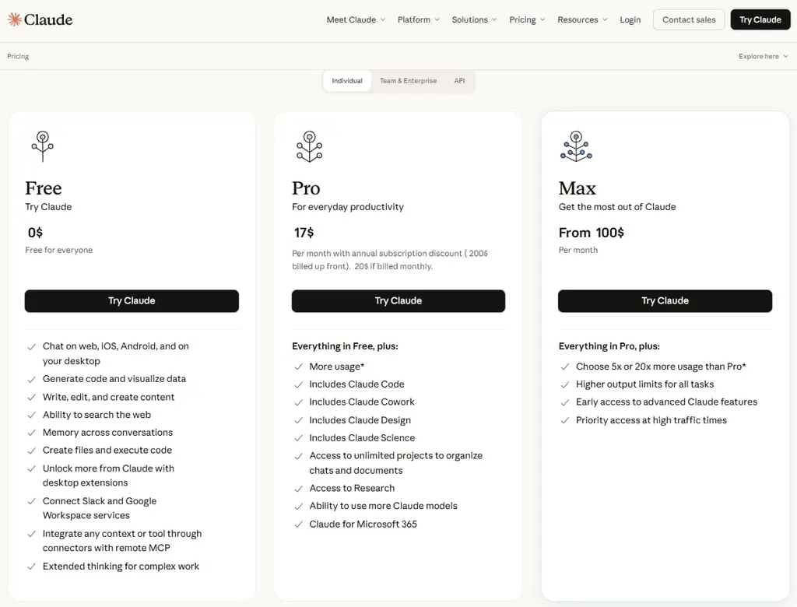Click 'Per month' text under Max price
Screen dimensions: 797x607
578,250
